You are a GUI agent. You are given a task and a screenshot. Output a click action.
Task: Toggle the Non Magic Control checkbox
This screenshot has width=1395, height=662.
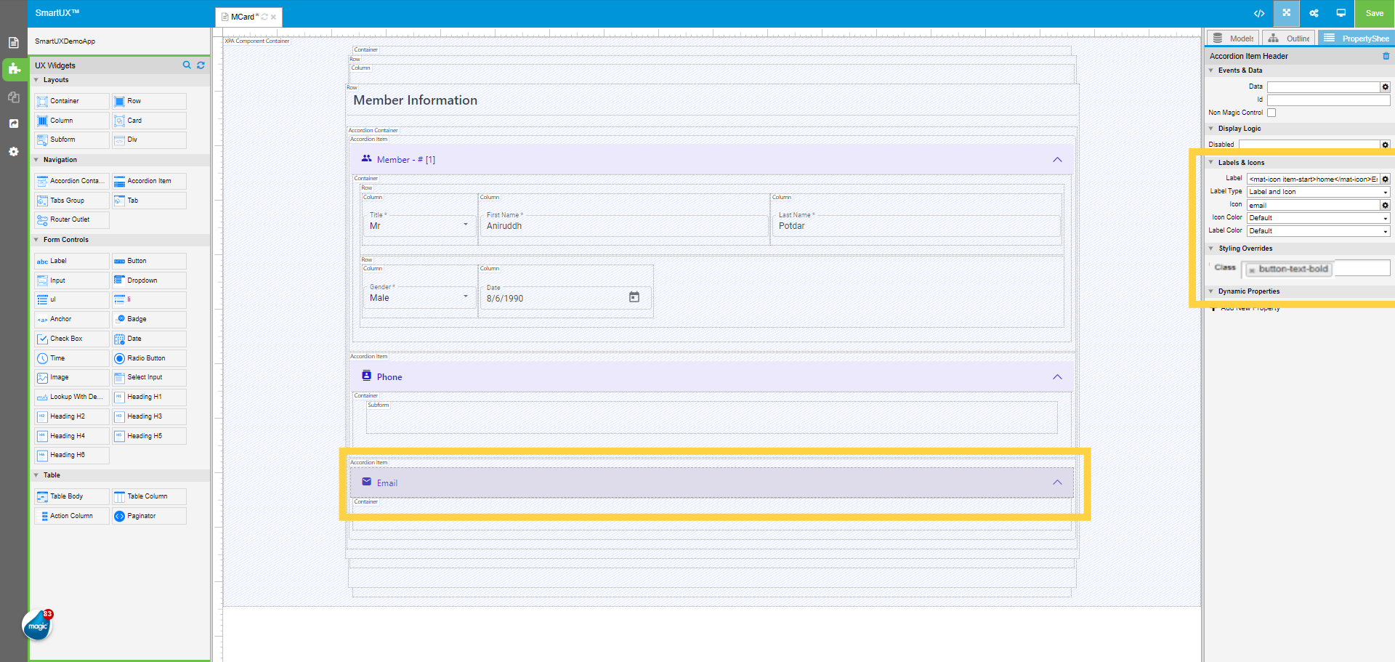1271,113
